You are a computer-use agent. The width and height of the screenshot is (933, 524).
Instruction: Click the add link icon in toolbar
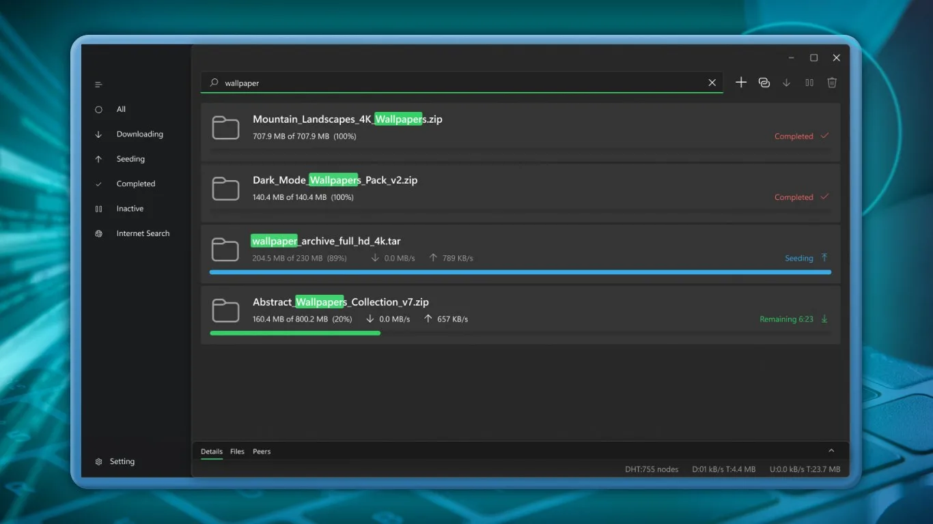[764, 83]
